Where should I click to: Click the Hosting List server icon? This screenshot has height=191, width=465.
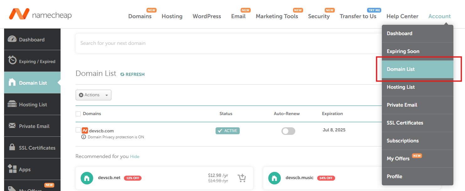pos(12,104)
